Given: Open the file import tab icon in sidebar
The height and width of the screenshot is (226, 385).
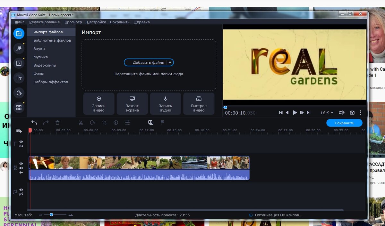Looking at the screenshot, I should click(19, 34).
